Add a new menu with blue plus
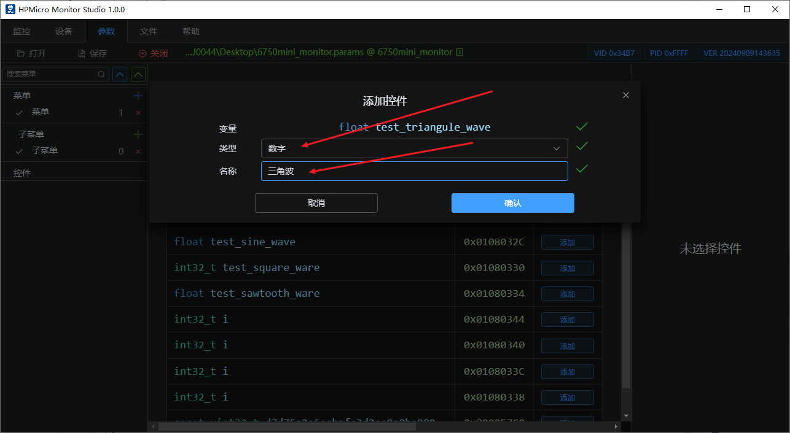 138,96
